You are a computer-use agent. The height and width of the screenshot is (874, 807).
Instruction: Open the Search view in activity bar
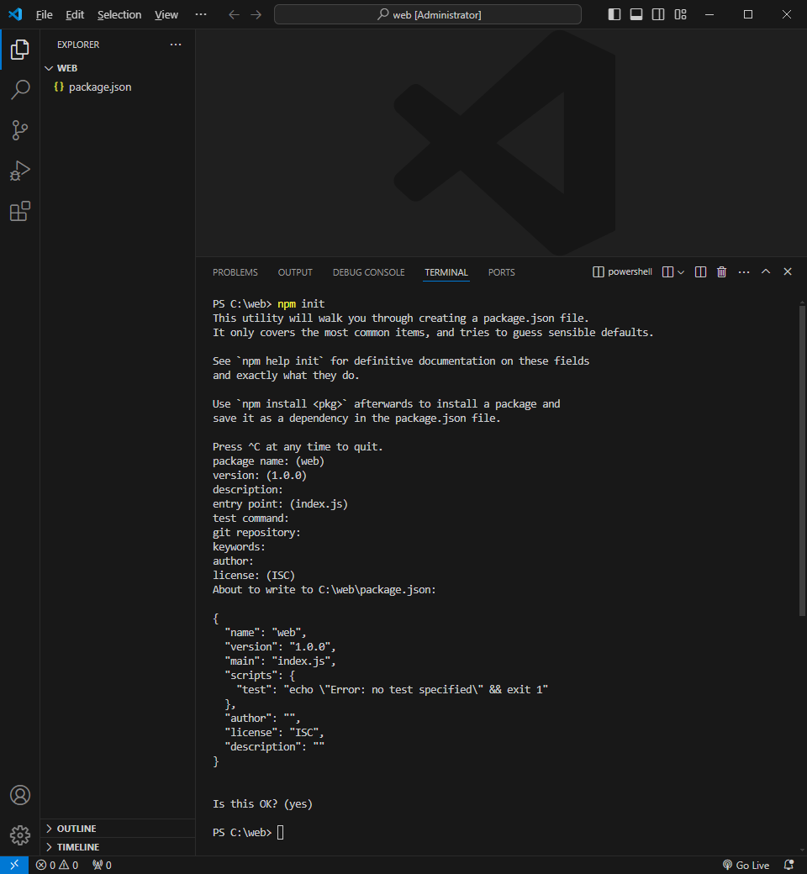(19, 90)
